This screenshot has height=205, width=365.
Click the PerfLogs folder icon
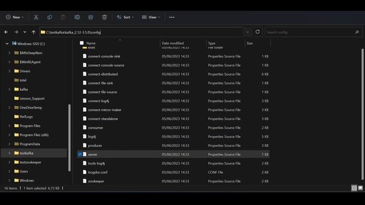pyautogui.click(x=17, y=116)
